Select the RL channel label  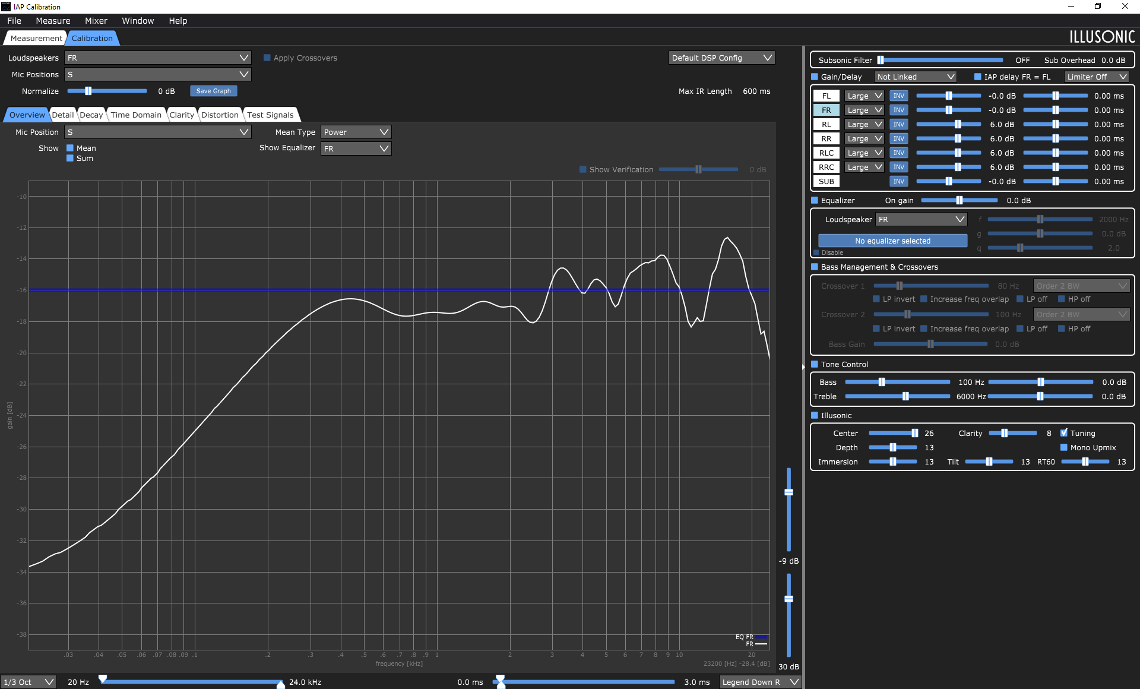tap(826, 124)
